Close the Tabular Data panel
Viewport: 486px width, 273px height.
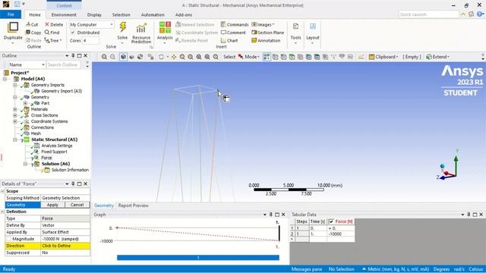click(481, 215)
